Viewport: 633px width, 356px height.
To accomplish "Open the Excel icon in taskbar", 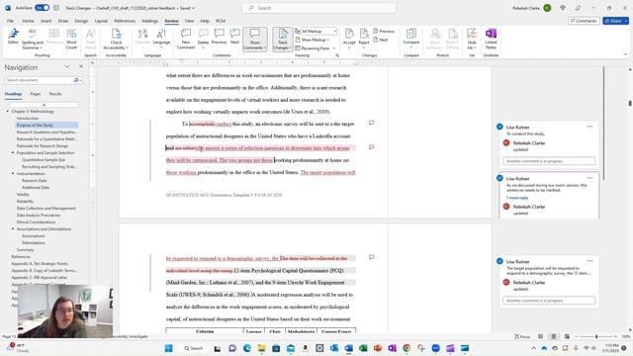I will (x=363, y=348).
